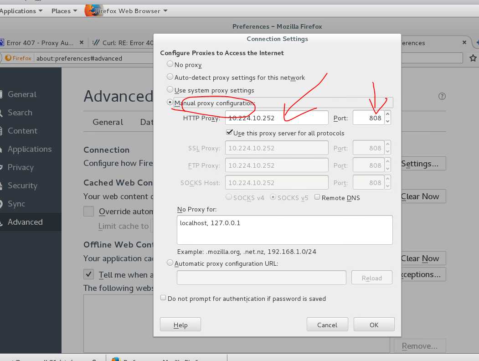Image resolution: width=479 pixels, height=361 pixels.
Task: Click the Help button in Connection Settings
Action: coord(180,325)
